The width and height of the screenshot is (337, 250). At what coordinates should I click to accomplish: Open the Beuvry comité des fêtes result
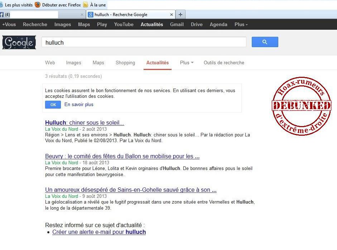122,156
